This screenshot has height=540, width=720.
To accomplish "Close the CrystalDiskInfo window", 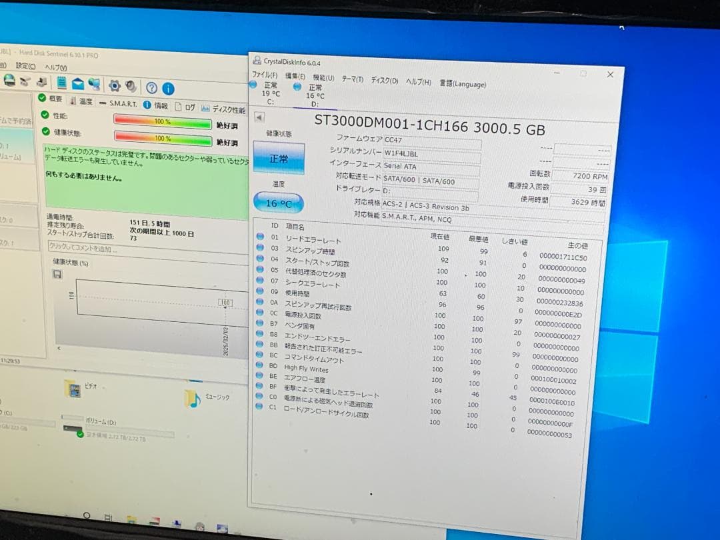I will coord(610,75).
